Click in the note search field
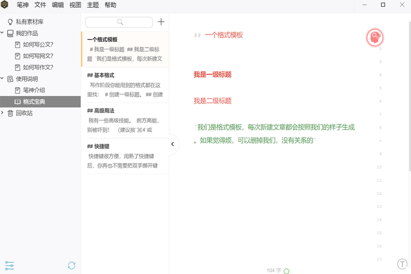The width and height of the screenshot is (411, 274). [x=119, y=22]
